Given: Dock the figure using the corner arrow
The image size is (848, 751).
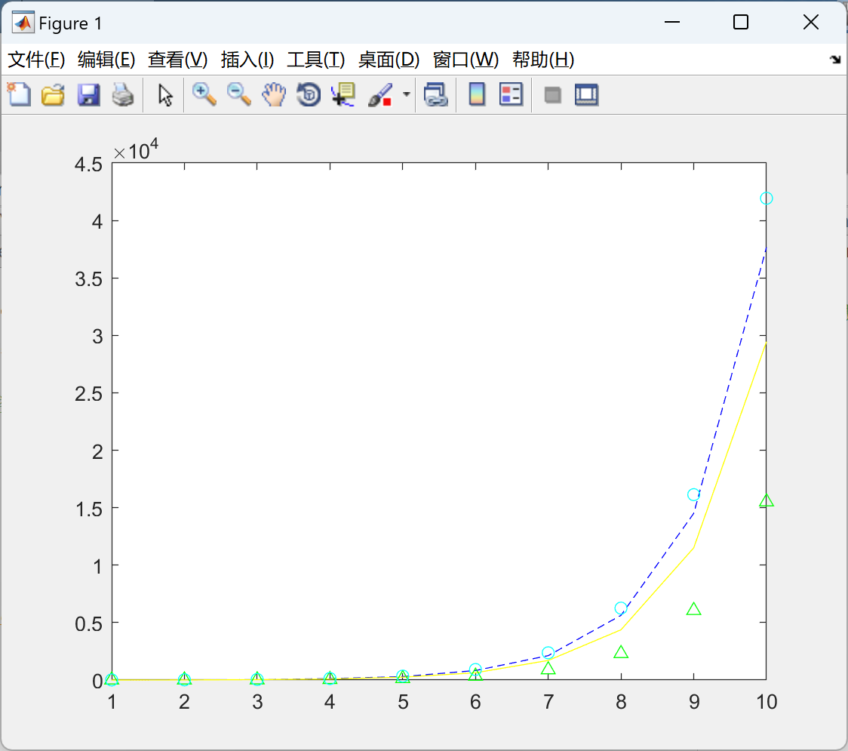Looking at the screenshot, I should 835,60.
